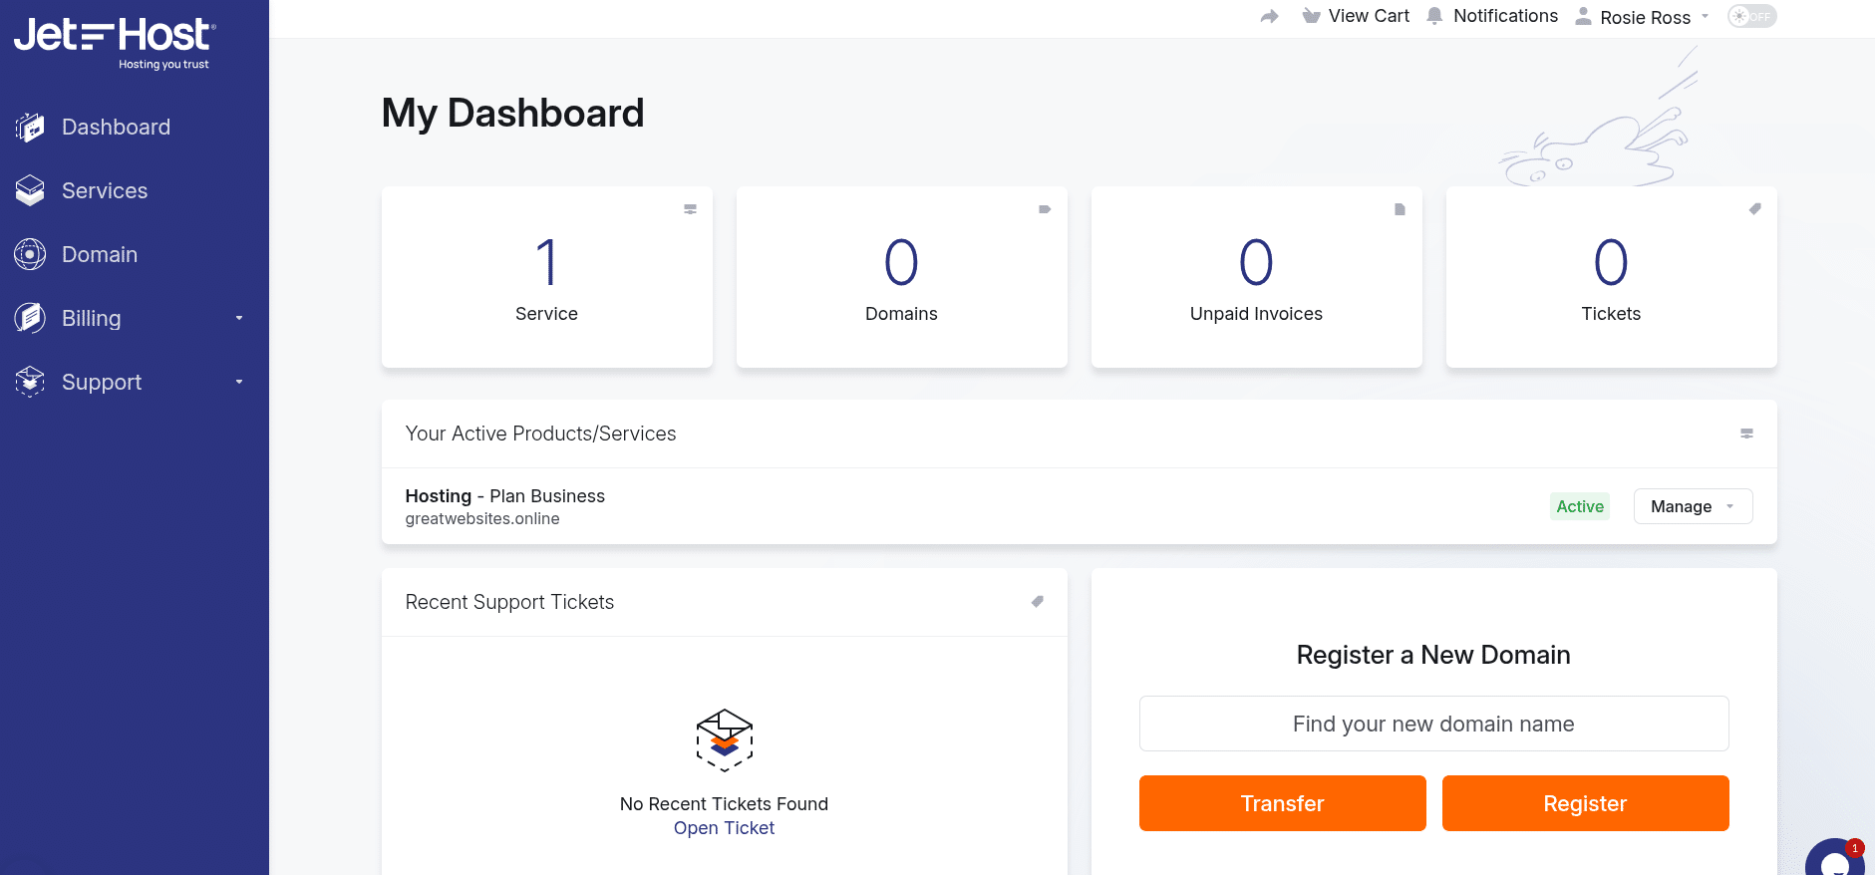This screenshot has width=1875, height=875.
Task: Click the domain name search field
Action: [1433, 724]
